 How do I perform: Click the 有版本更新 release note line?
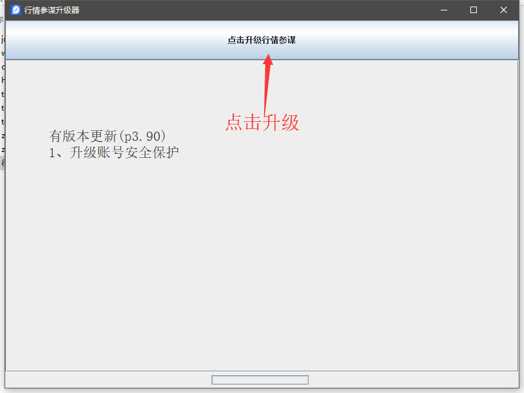pyautogui.click(x=107, y=136)
